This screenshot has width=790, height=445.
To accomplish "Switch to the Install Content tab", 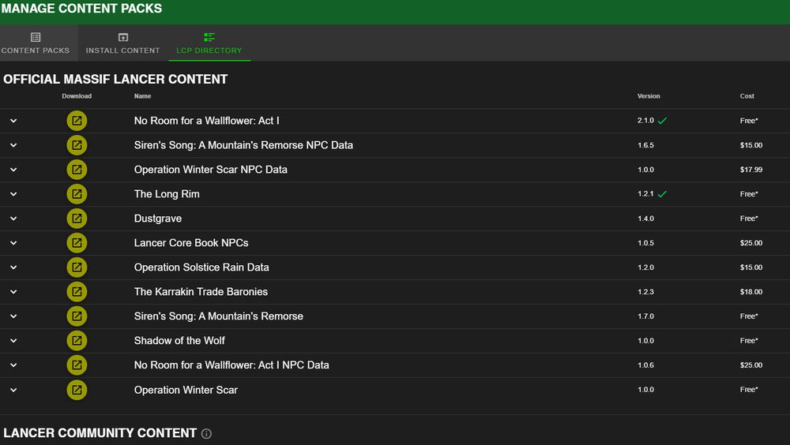I will [x=123, y=43].
